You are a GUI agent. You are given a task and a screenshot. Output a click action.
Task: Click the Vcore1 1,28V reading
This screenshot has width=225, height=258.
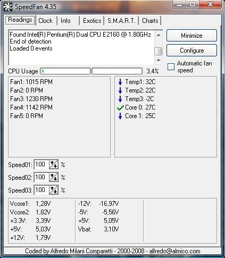30,204
